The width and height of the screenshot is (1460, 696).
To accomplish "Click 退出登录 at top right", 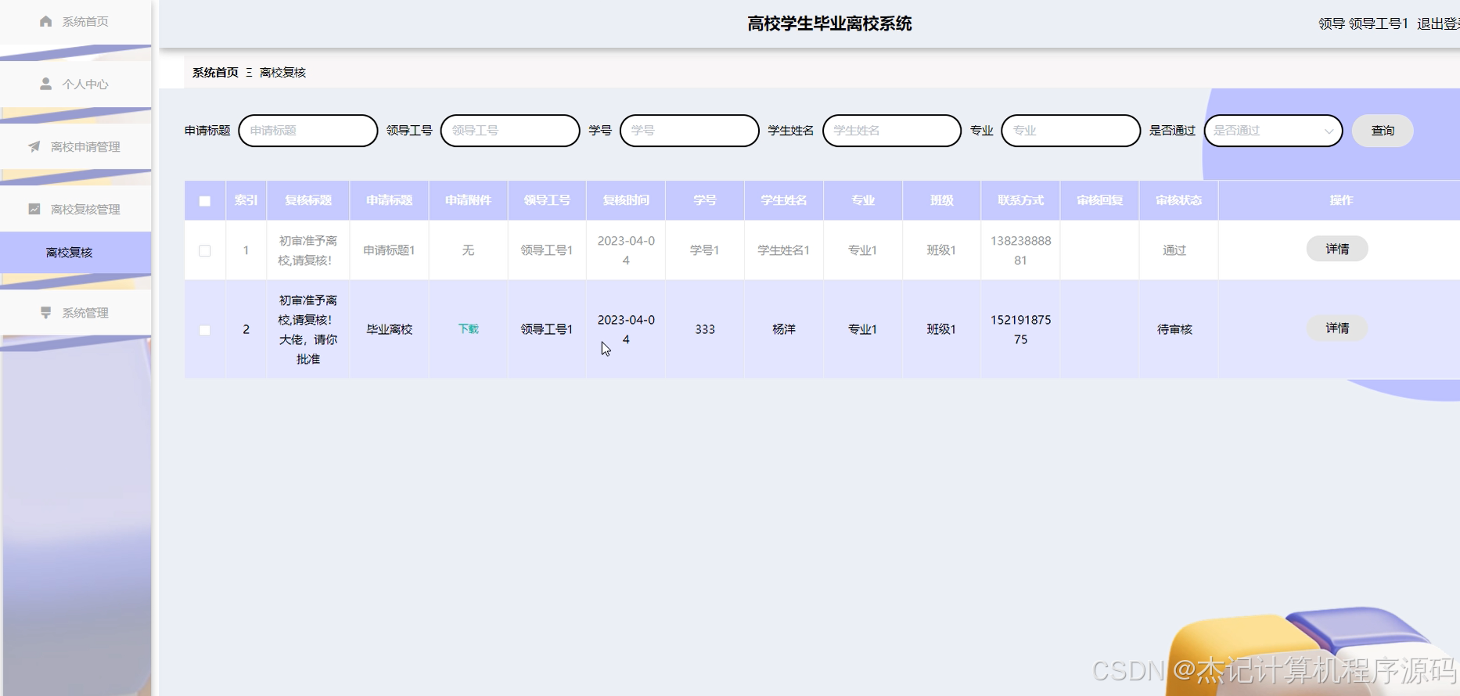I will [x=1438, y=23].
